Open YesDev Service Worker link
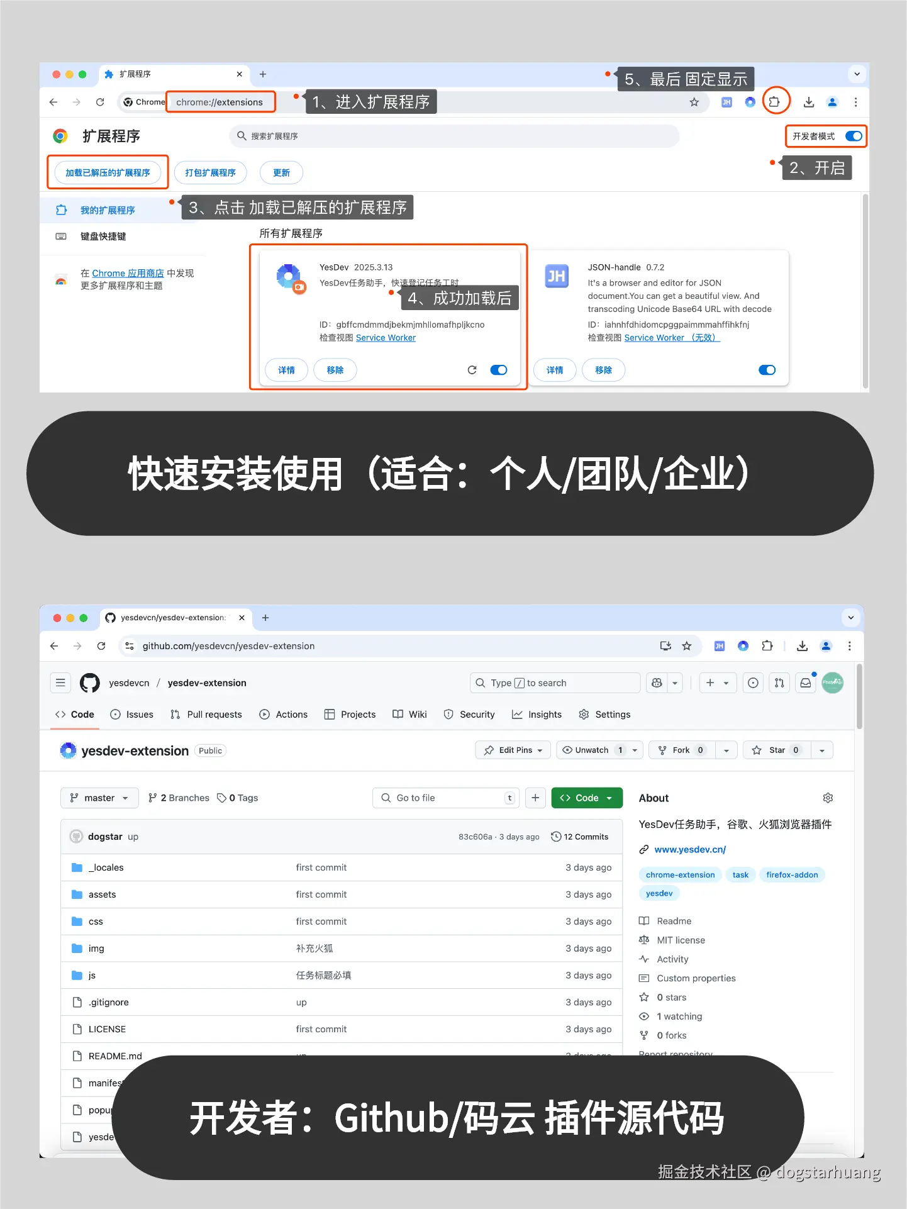Viewport: 907px width, 1209px height. [386, 338]
